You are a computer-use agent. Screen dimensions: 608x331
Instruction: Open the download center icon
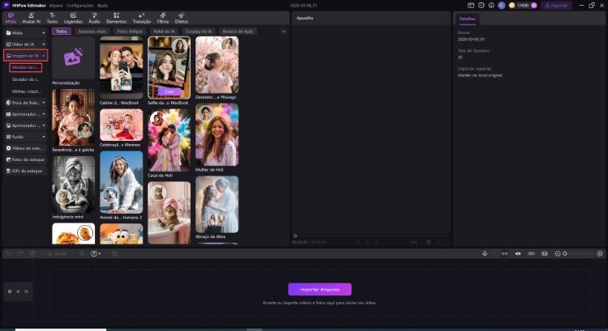pyautogui.click(x=491, y=6)
